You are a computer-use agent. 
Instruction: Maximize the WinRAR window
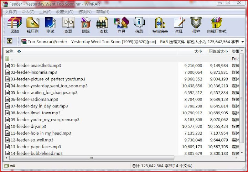point(228,3)
